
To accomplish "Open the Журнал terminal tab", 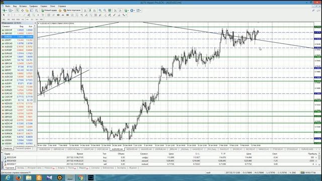I will (x=133, y=168).
